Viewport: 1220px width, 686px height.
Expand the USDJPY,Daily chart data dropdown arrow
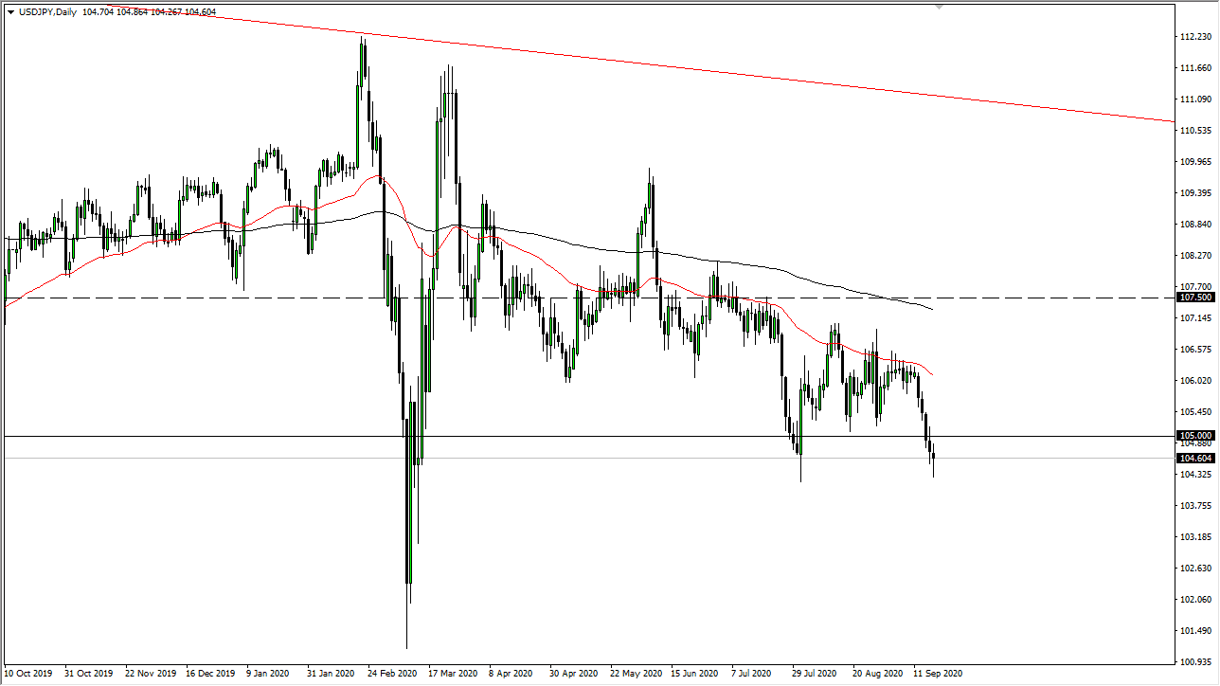coord(10,13)
